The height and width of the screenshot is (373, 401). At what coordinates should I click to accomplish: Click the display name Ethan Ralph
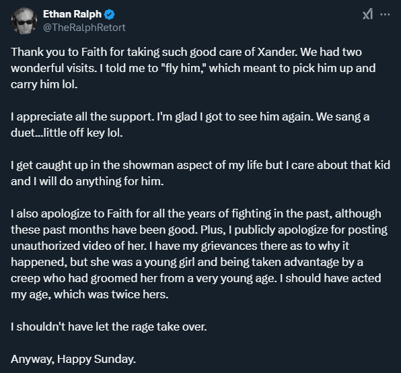coord(72,14)
